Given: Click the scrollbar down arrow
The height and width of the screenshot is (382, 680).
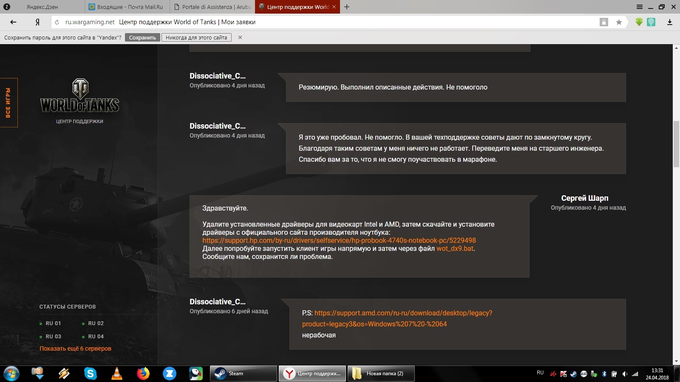Looking at the screenshot, I should click(676, 362).
